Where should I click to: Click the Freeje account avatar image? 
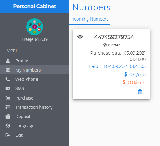[35, 27]
